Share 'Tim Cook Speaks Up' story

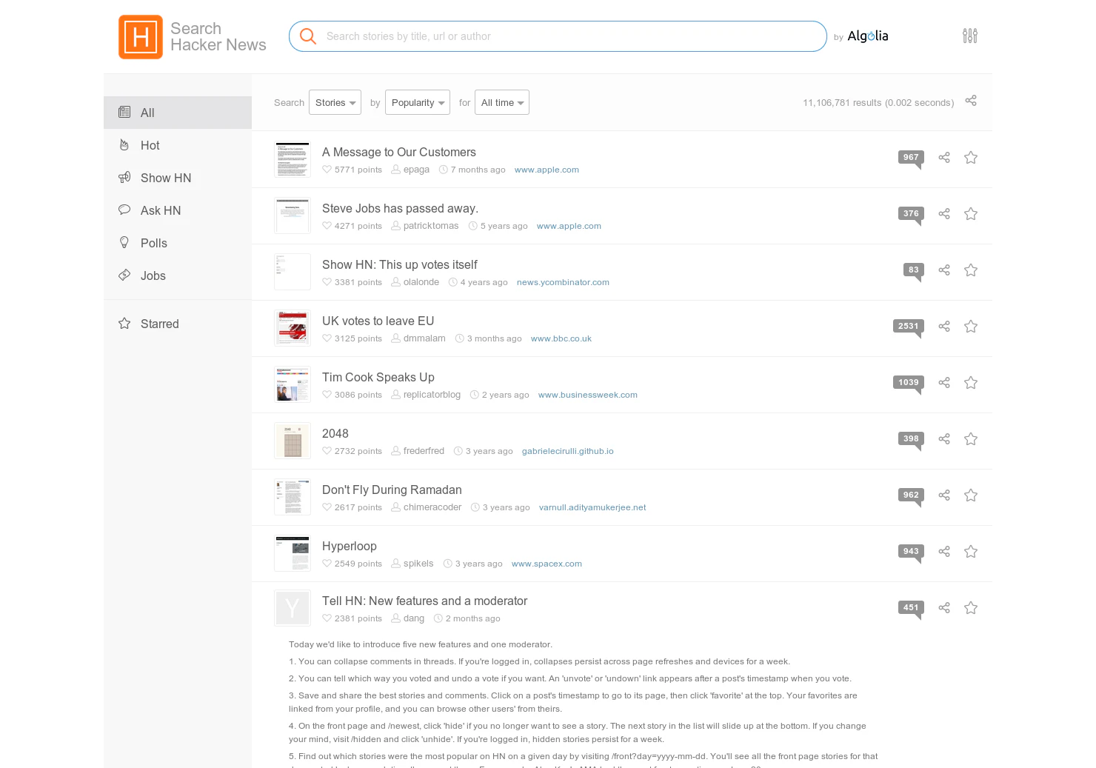944,383
